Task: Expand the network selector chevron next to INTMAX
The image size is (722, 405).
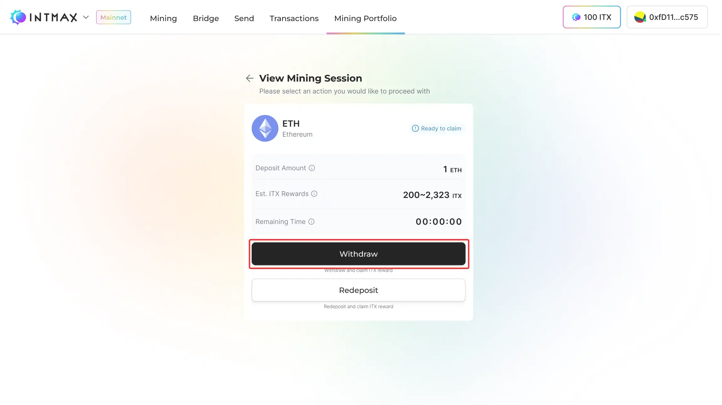Action: (86, 17)
